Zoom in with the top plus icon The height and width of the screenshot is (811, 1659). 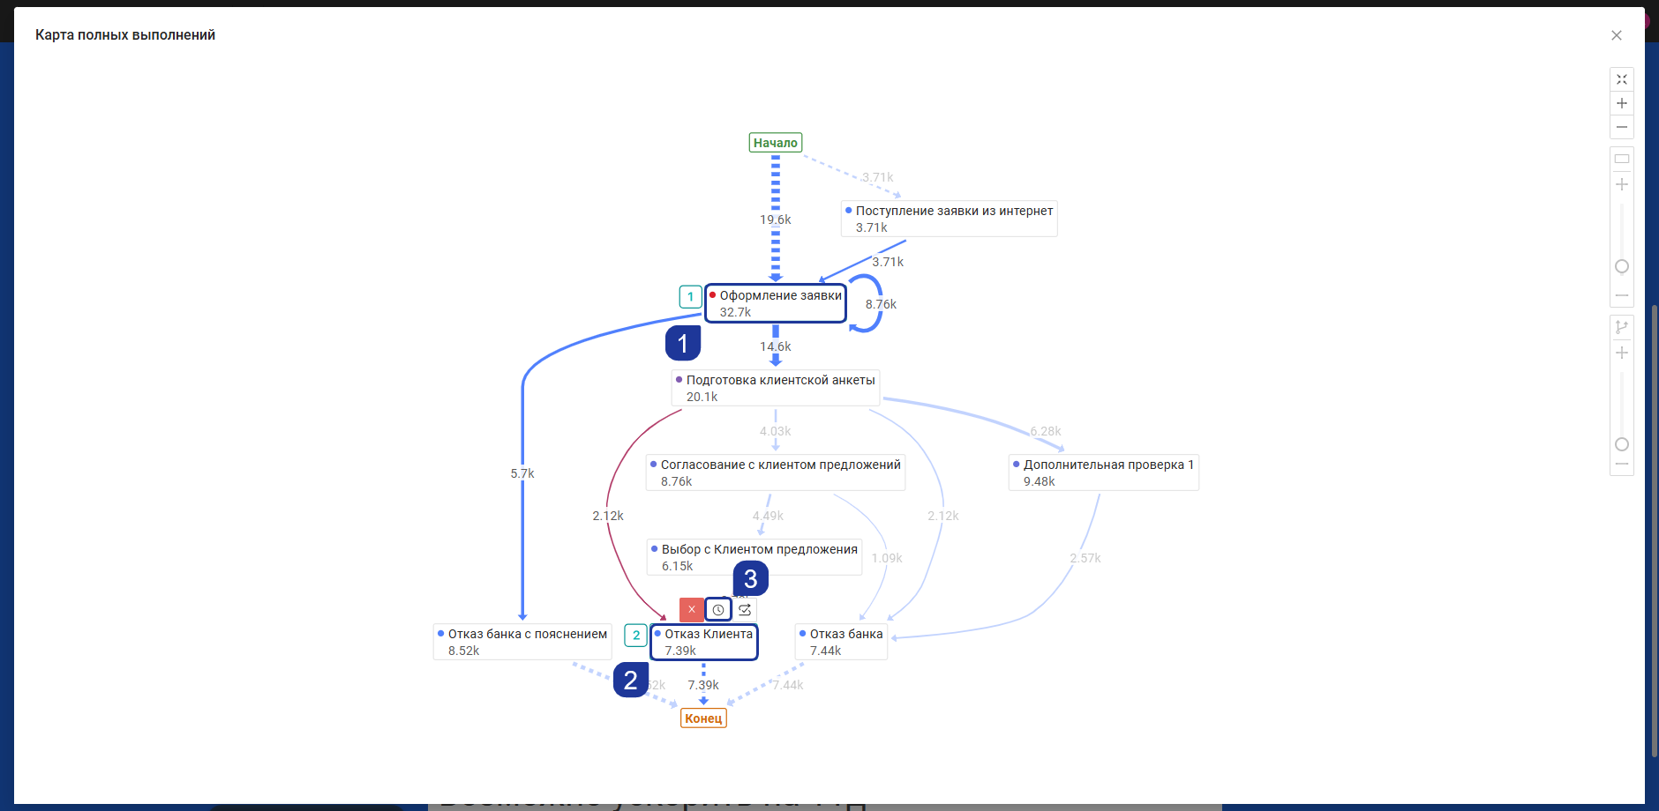click(1622, 103)
